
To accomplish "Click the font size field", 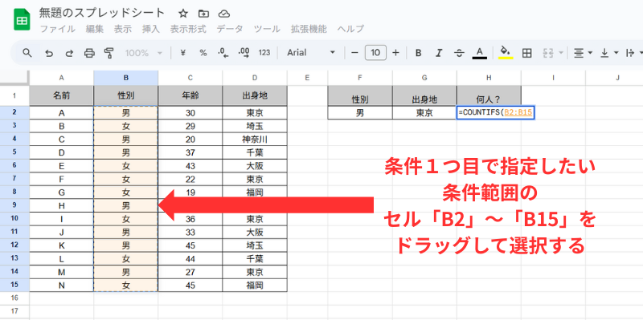I will [375, 53].
